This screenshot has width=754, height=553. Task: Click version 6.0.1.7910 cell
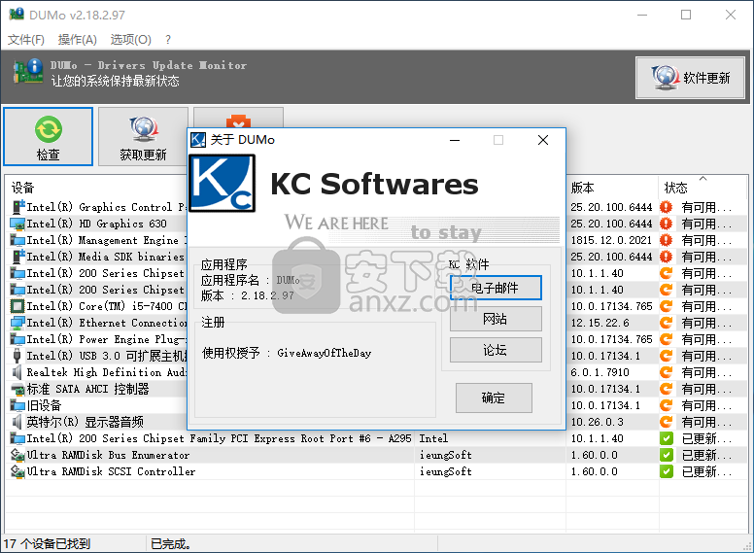(600, 372)
